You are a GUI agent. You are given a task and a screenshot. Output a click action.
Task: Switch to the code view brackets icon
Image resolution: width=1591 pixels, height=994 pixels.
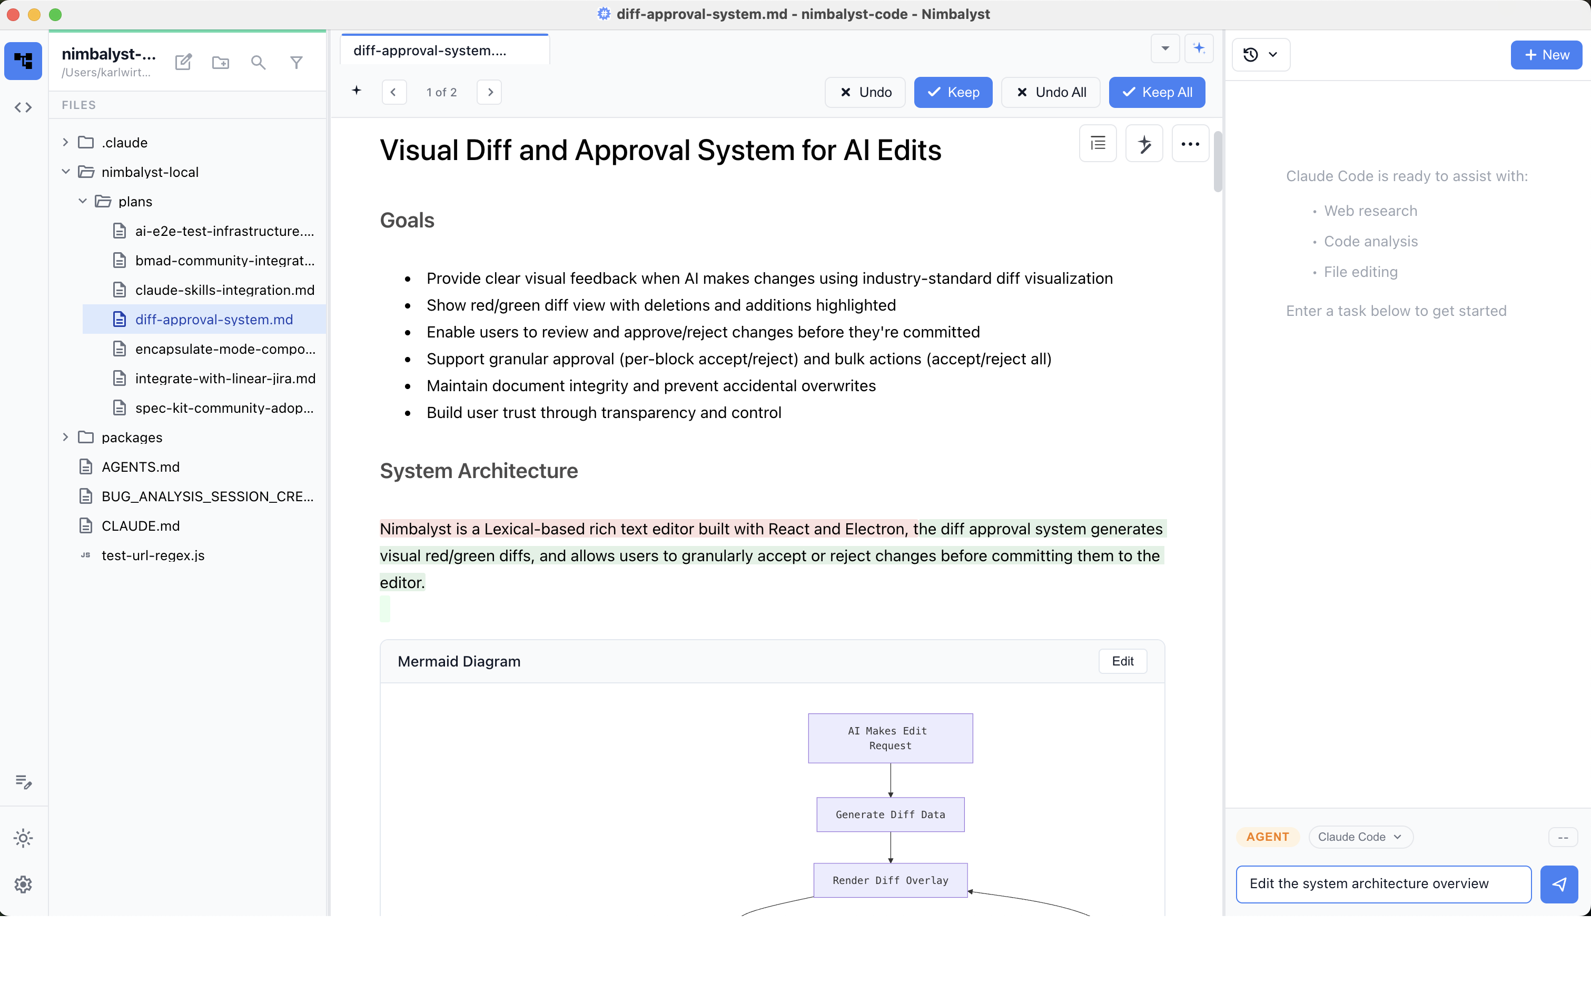pos(23,107)
